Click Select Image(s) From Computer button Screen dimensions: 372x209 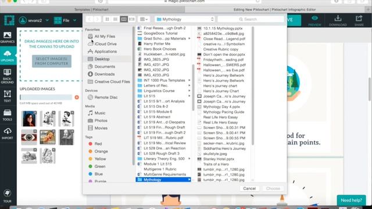coord(52,61)
